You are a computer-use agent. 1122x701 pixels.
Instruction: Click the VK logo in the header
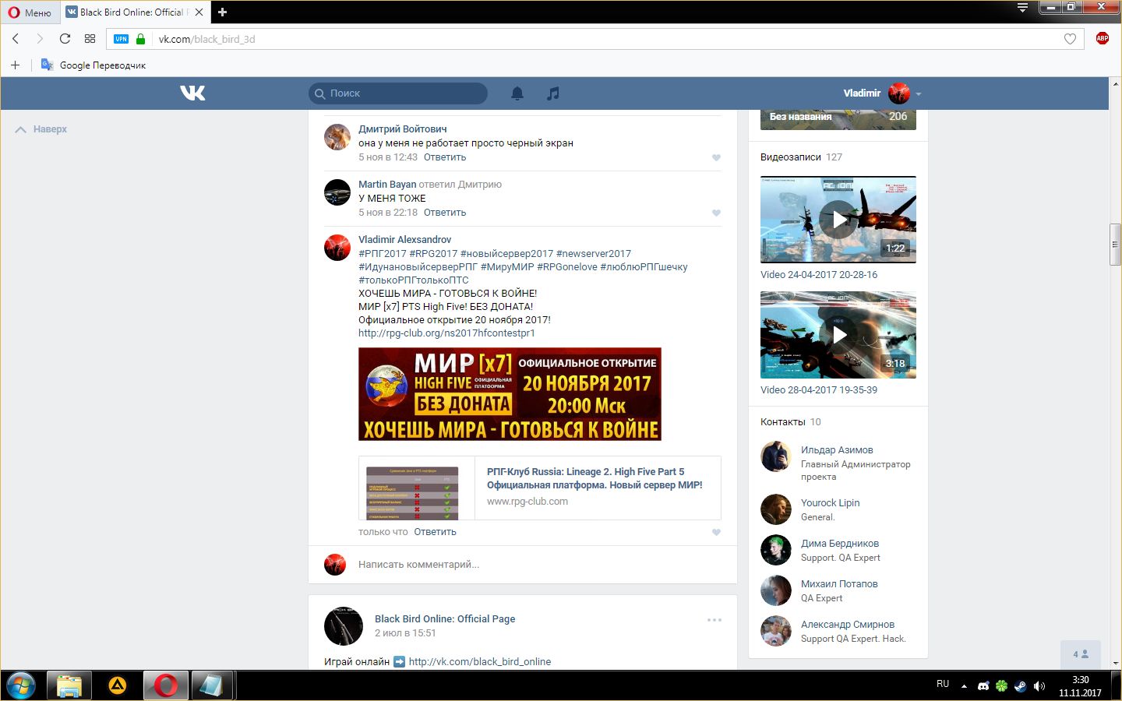tap(192, 93)
